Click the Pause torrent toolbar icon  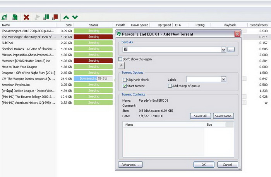click(x=46, y=17)
